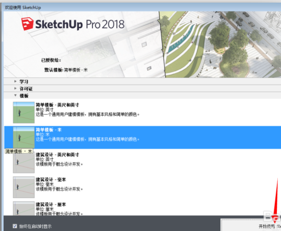Click the 建筑设计 - 英尺和英寸 title text
281x231 pixels.
[x=57, y=155]
